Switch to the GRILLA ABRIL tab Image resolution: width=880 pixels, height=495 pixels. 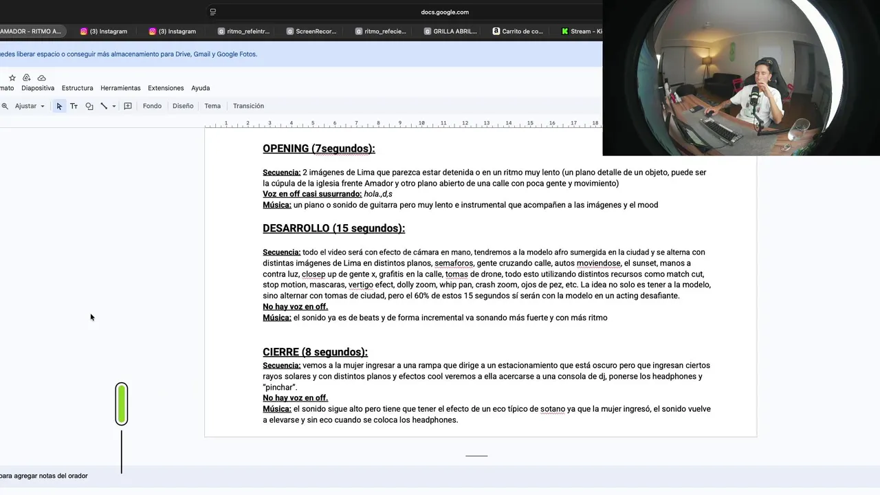(450, 31)
